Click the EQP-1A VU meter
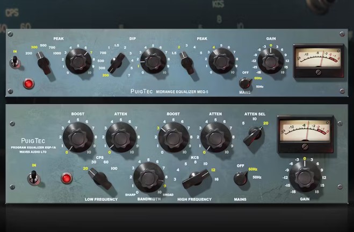The image size is (354, 232). (305, 133)
